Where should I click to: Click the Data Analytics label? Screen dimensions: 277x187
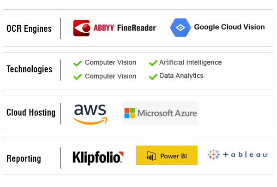[x=181, y=76]
